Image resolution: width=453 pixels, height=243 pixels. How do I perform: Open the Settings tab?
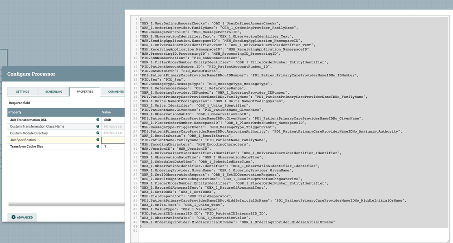[x=23, y=92]
